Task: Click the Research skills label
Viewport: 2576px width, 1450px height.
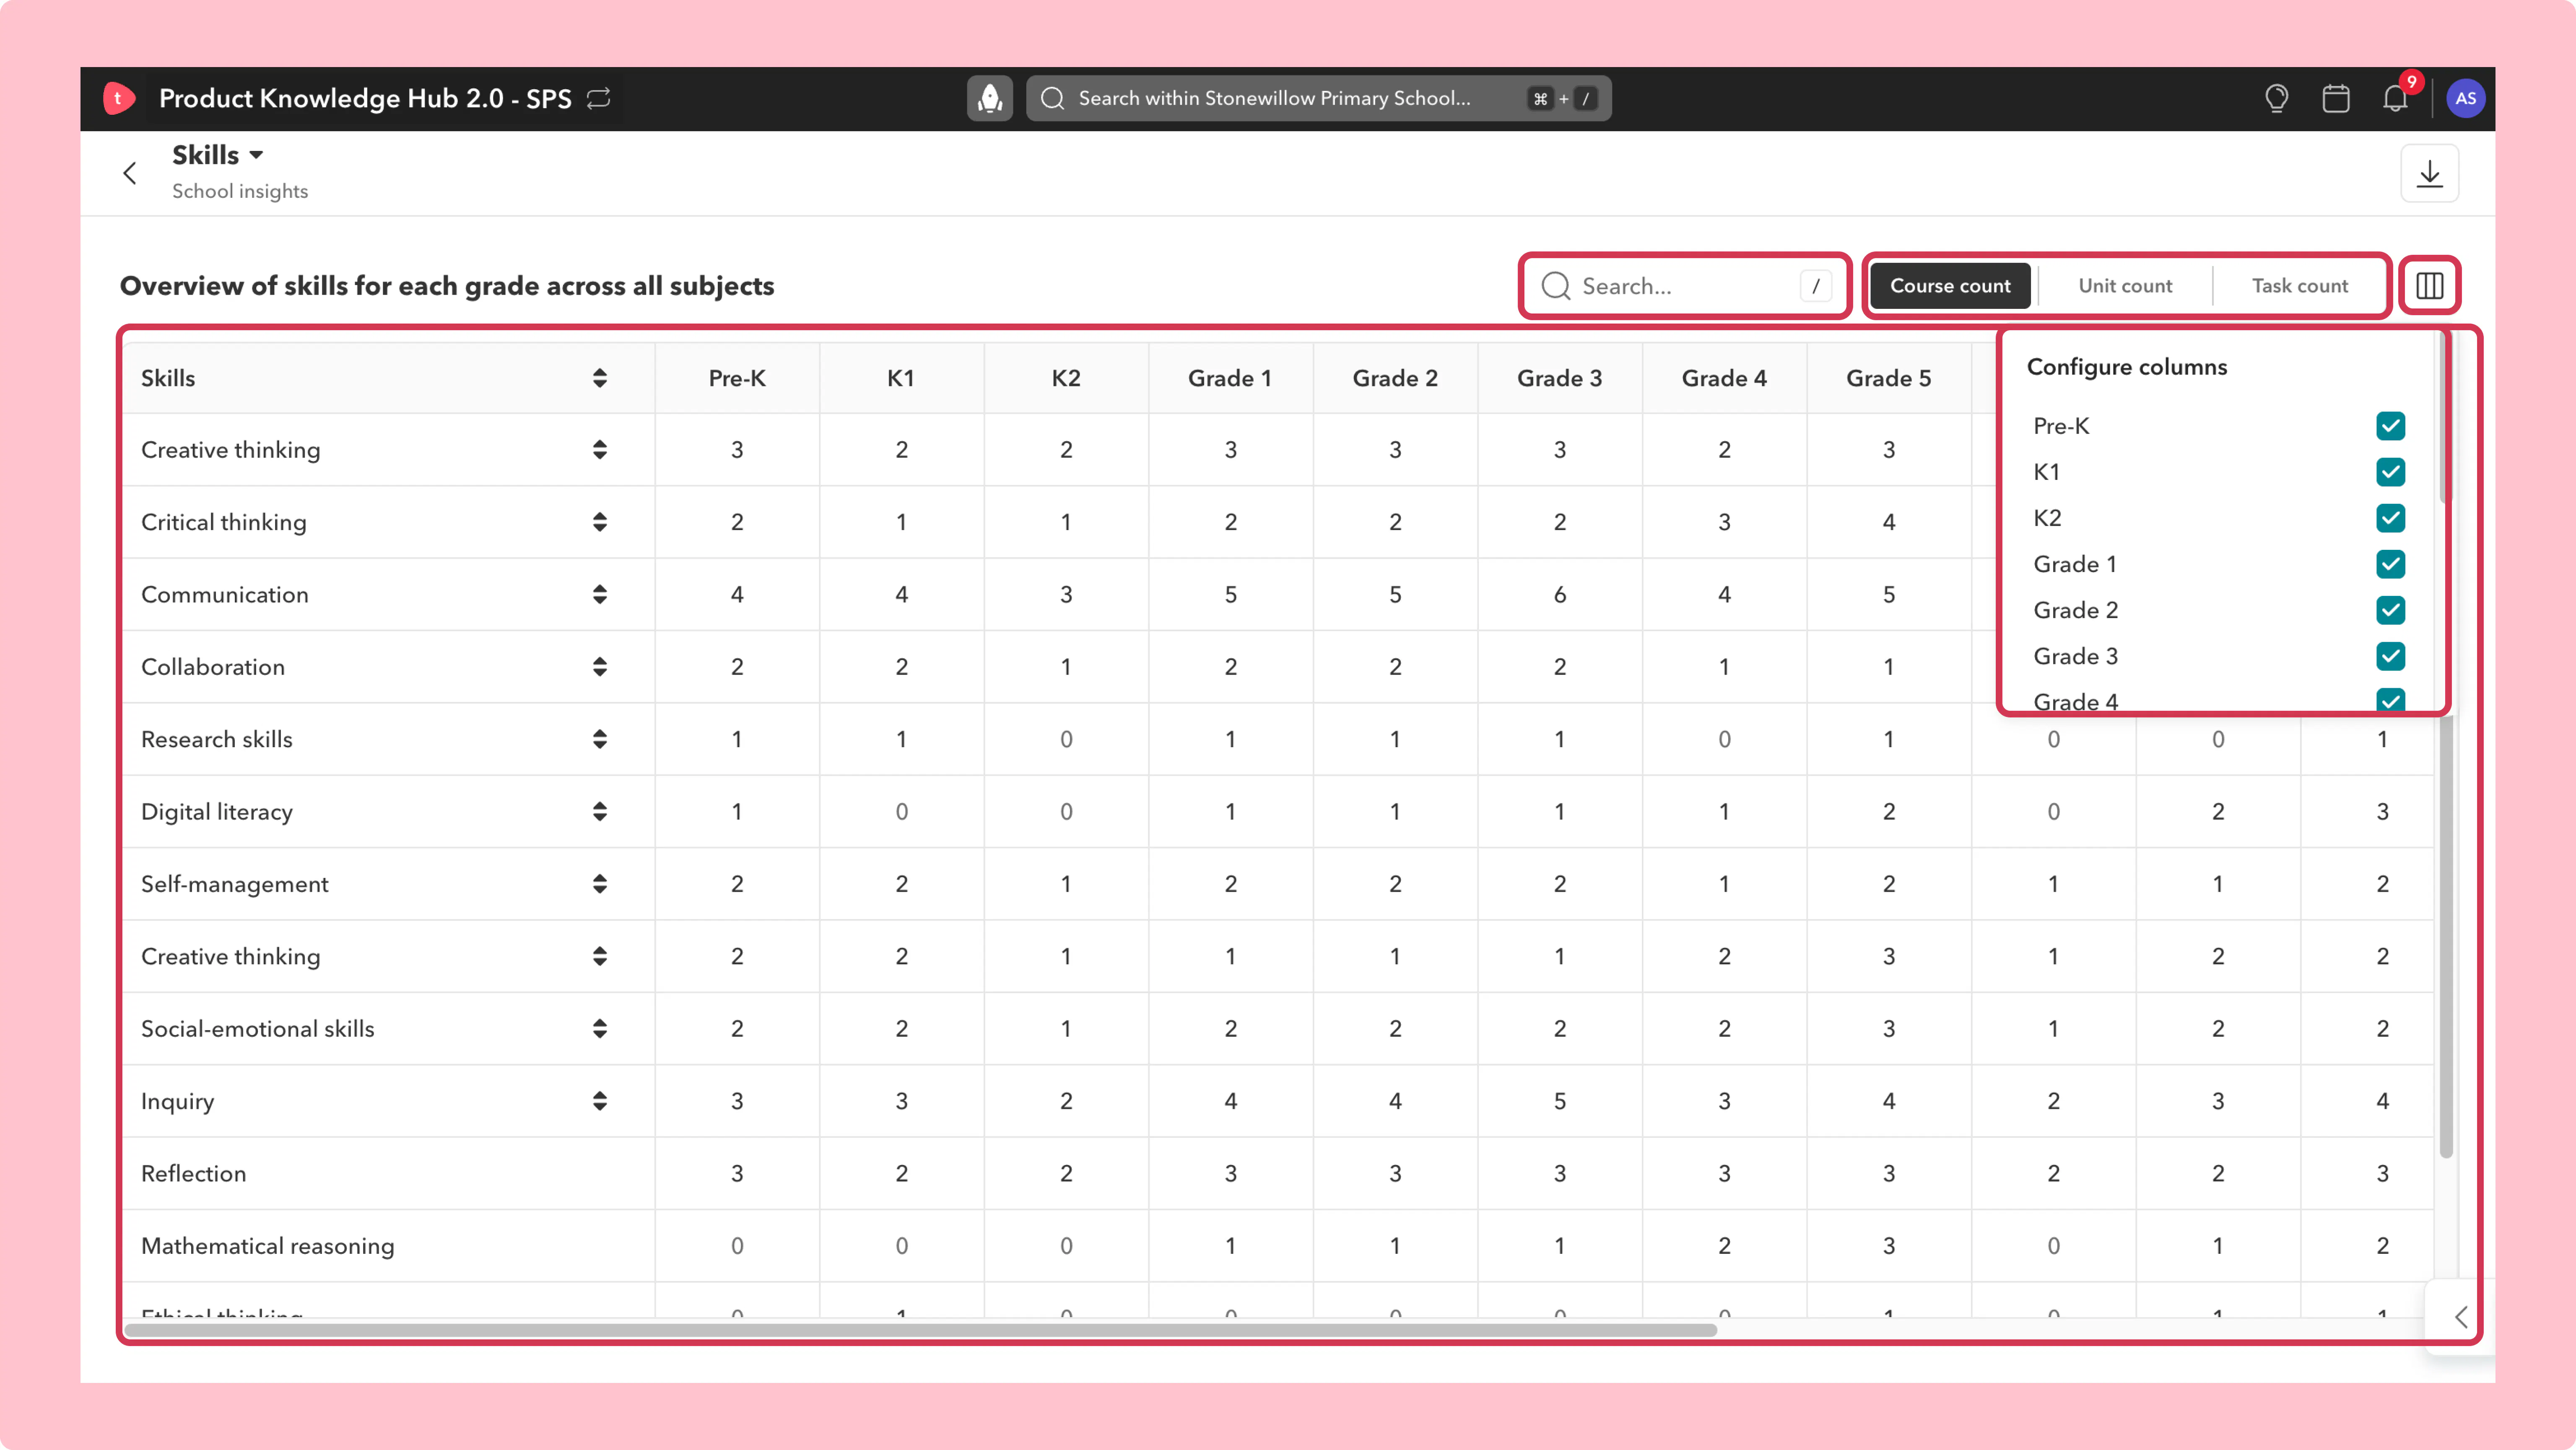Action: (x=217, y=740)
